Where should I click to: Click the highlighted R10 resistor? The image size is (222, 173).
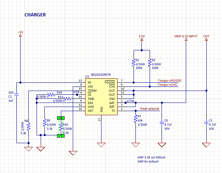point(61,127)
